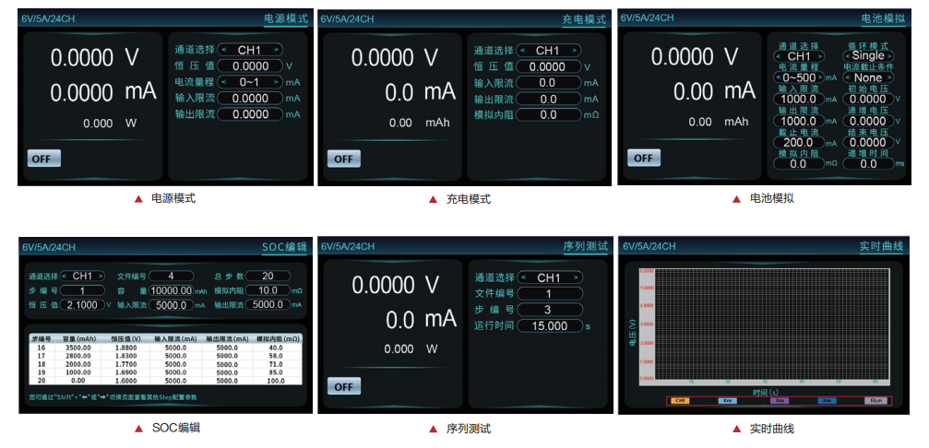Toggle the OFF output in 充电模式 panel
This screenshot has height=448, width=929.
coord(342,159)
